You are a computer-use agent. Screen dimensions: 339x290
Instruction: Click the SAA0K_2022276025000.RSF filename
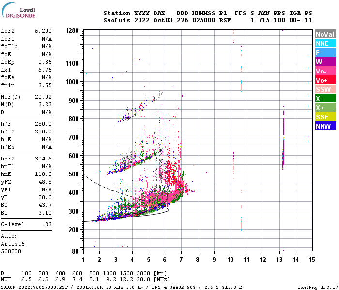point(34,287)
